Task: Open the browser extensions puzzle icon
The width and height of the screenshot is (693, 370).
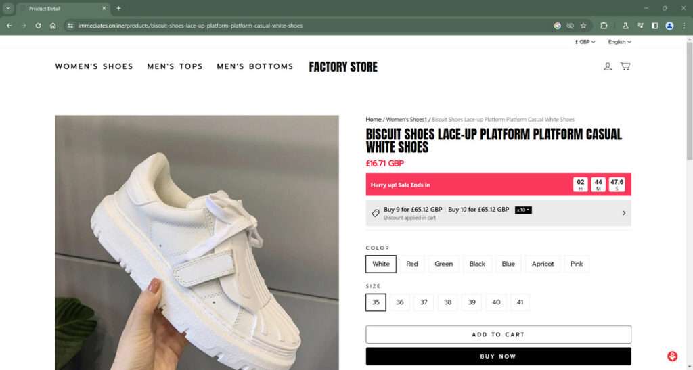Action: [x=604, y=26]
